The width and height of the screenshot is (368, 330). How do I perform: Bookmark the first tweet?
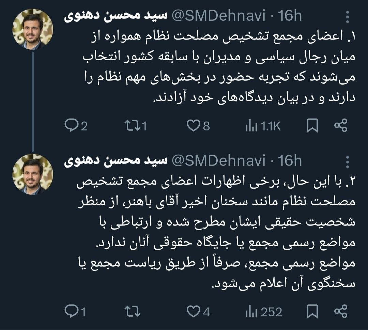[312, 126]
